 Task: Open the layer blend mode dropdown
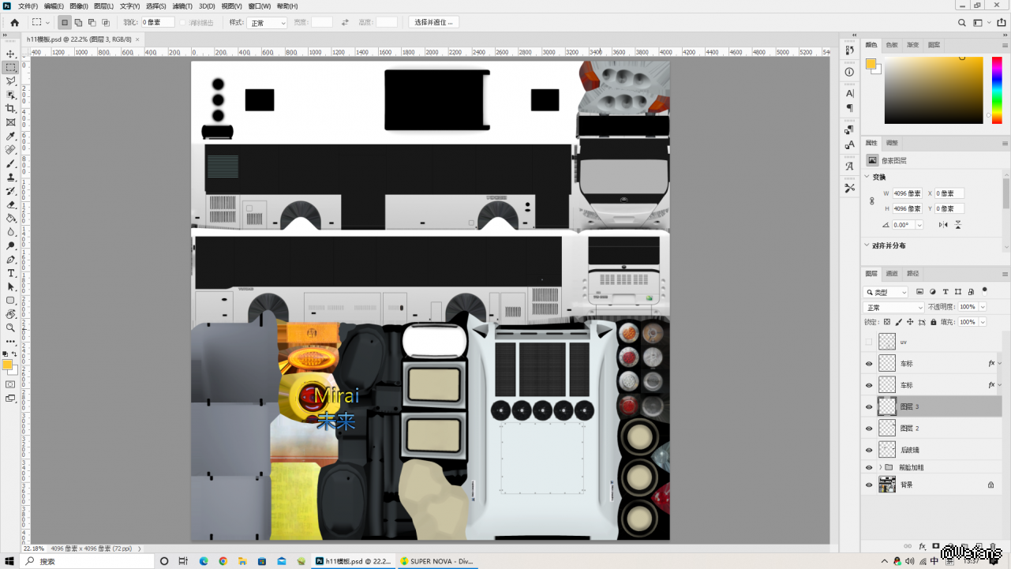pyautogui.click(x=893, y=307)
